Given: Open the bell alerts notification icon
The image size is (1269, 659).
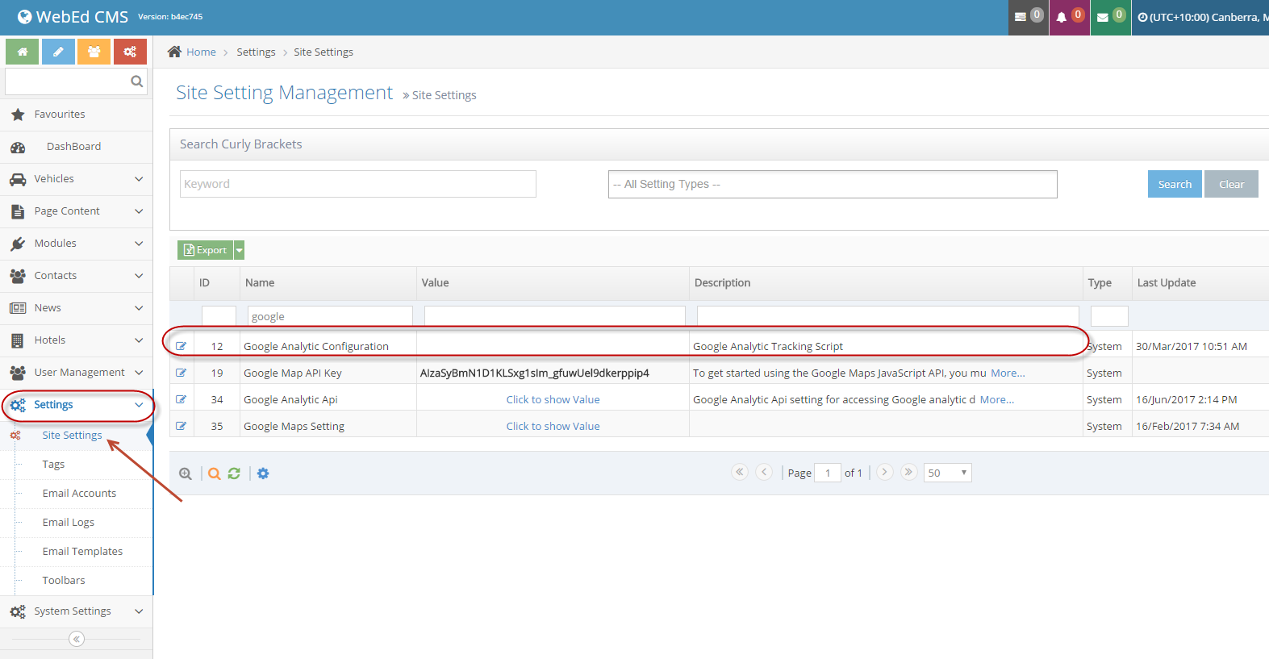Looking at the screenshot, I should pos(1069,17).
